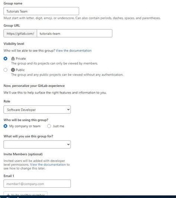Choose the My company or team option
176x198 pixels.
click(x=6, y=126)
